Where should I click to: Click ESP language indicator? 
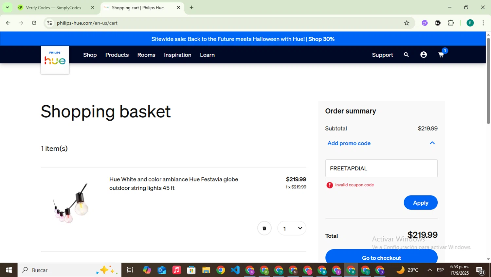[440, 270]
